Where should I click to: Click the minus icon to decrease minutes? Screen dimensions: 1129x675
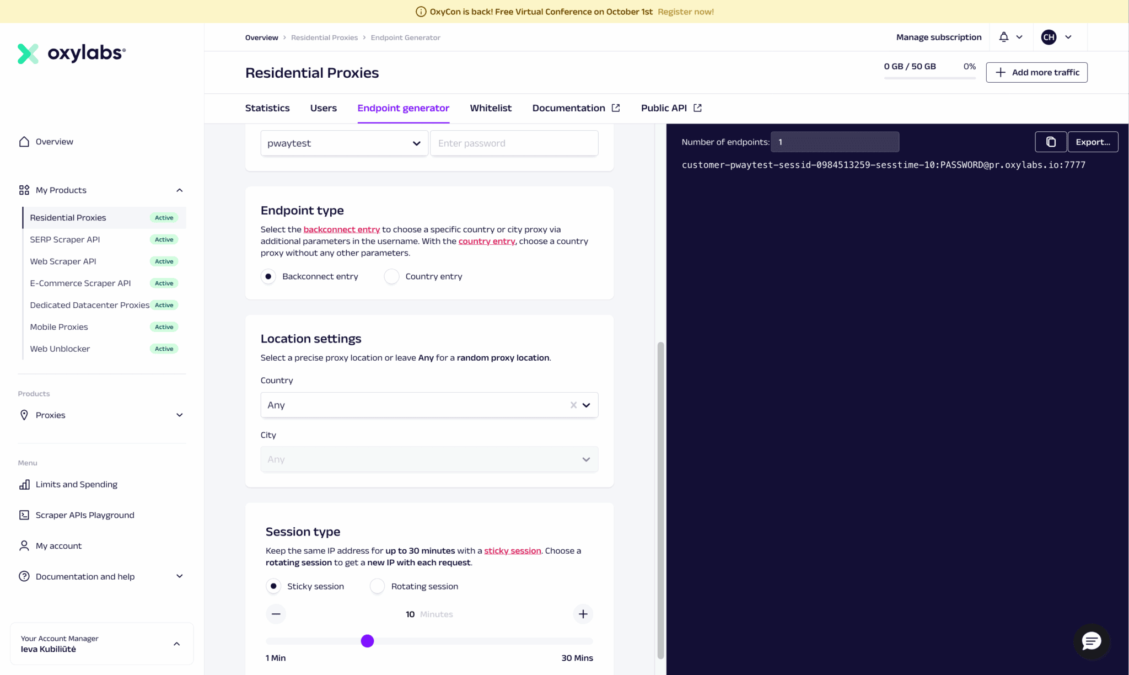[276, 614]
